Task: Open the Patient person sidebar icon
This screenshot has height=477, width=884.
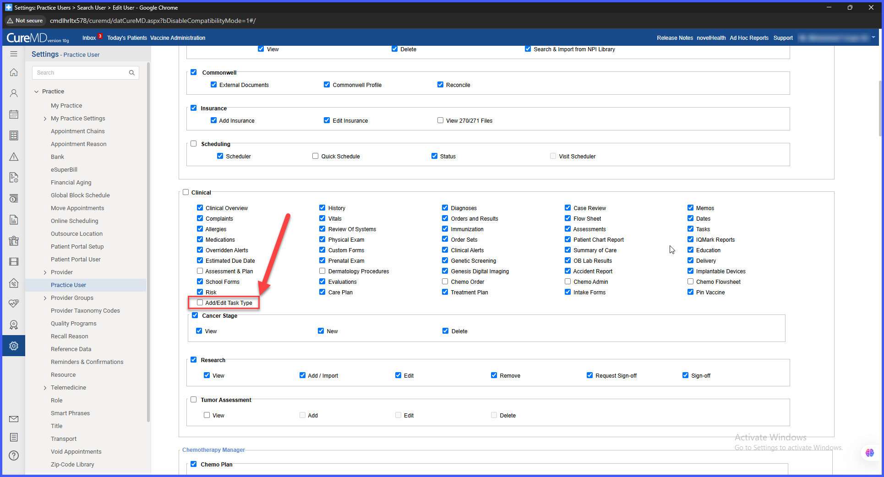Action: (x=14, y=93)
